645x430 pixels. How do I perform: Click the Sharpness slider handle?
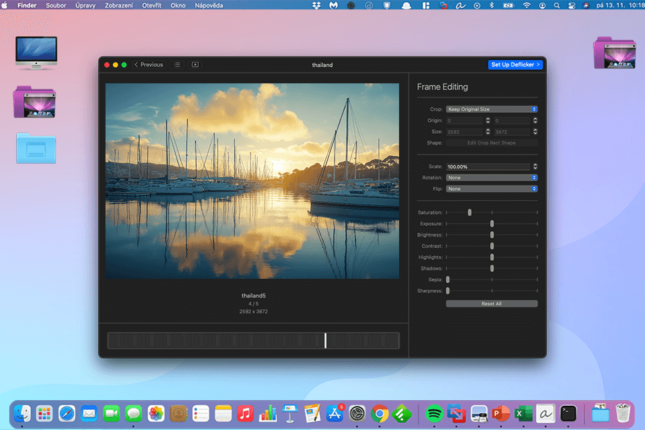[448, 290]
